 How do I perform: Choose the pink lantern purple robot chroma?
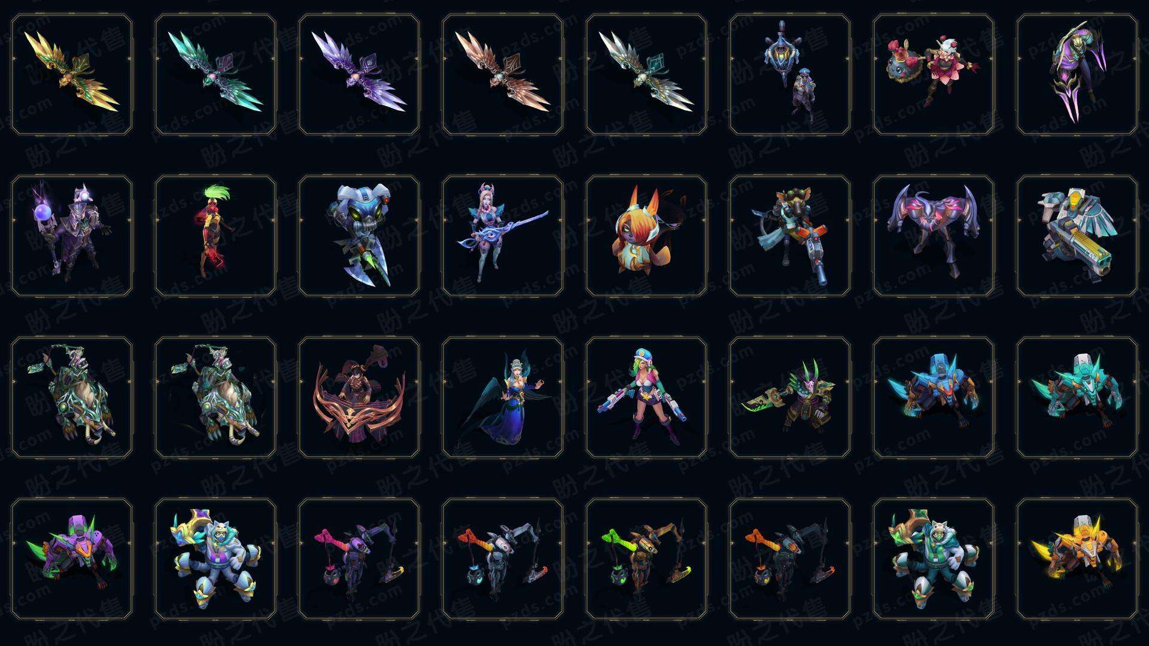(359, 559)
